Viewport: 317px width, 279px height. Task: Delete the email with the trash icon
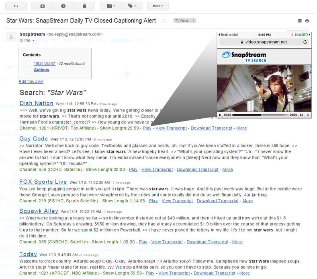tap(84, 6)
